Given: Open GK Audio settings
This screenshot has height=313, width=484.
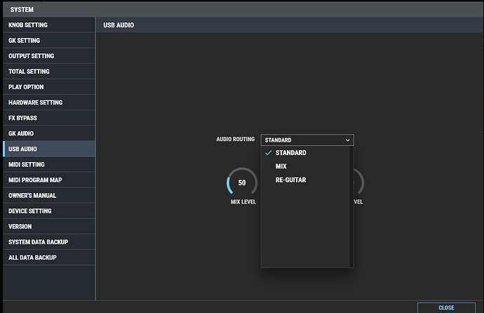Looking at the screenshot, I should (21, 133).
